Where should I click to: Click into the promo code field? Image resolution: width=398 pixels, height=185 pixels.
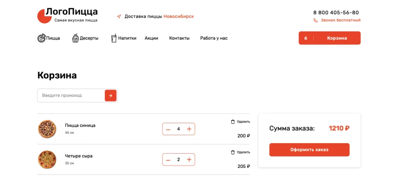tap(71, 95)
